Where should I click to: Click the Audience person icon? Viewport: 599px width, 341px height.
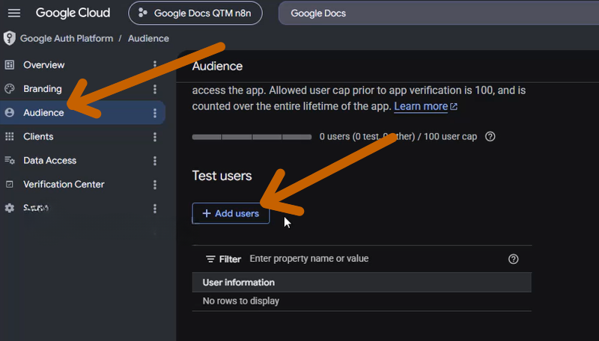[10, 112]
